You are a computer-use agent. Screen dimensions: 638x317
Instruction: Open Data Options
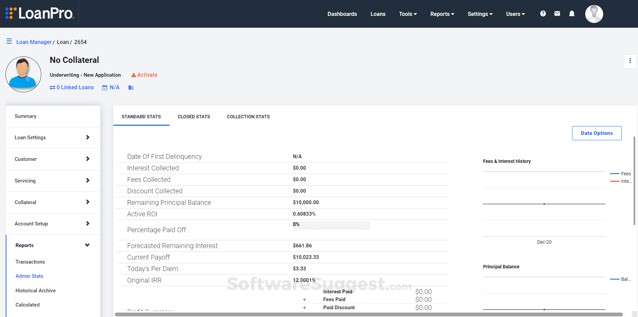[597, 133]
